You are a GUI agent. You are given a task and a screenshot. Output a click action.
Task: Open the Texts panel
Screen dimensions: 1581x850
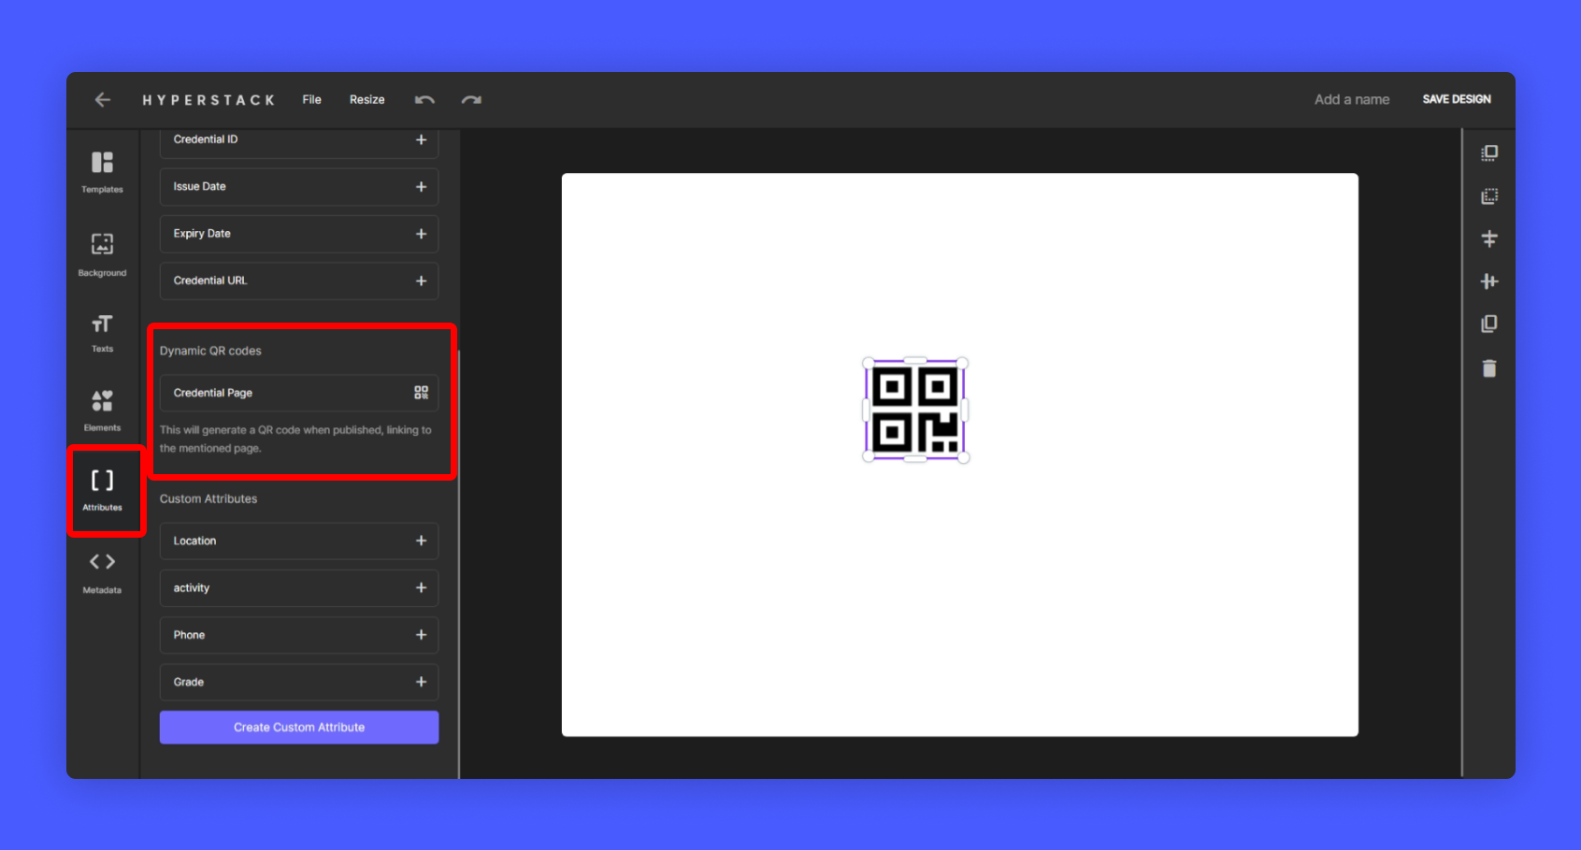[x=102, y=333]
